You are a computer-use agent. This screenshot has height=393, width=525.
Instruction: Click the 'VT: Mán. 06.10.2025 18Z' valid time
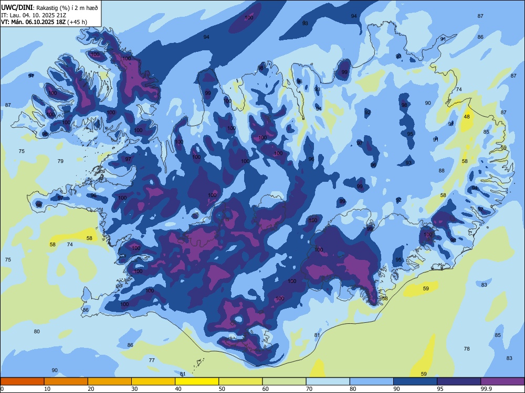pos(34,22)
